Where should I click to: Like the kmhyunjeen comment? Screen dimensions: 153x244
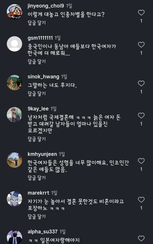pyautogui.click(x=141, y=161)
